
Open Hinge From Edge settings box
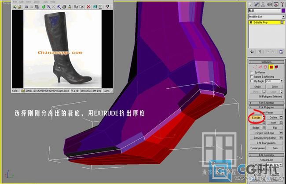click(281, 133)
